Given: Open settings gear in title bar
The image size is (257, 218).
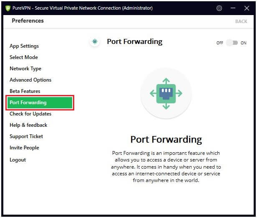Looking at the screenshot, I should [219, 8].
